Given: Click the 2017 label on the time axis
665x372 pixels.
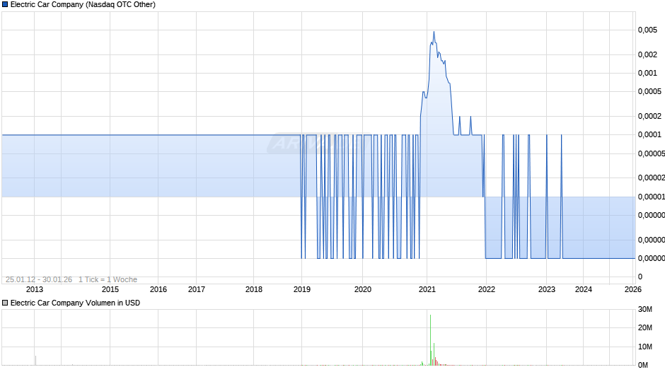Looking at the screenshot, I should point(197,289).
